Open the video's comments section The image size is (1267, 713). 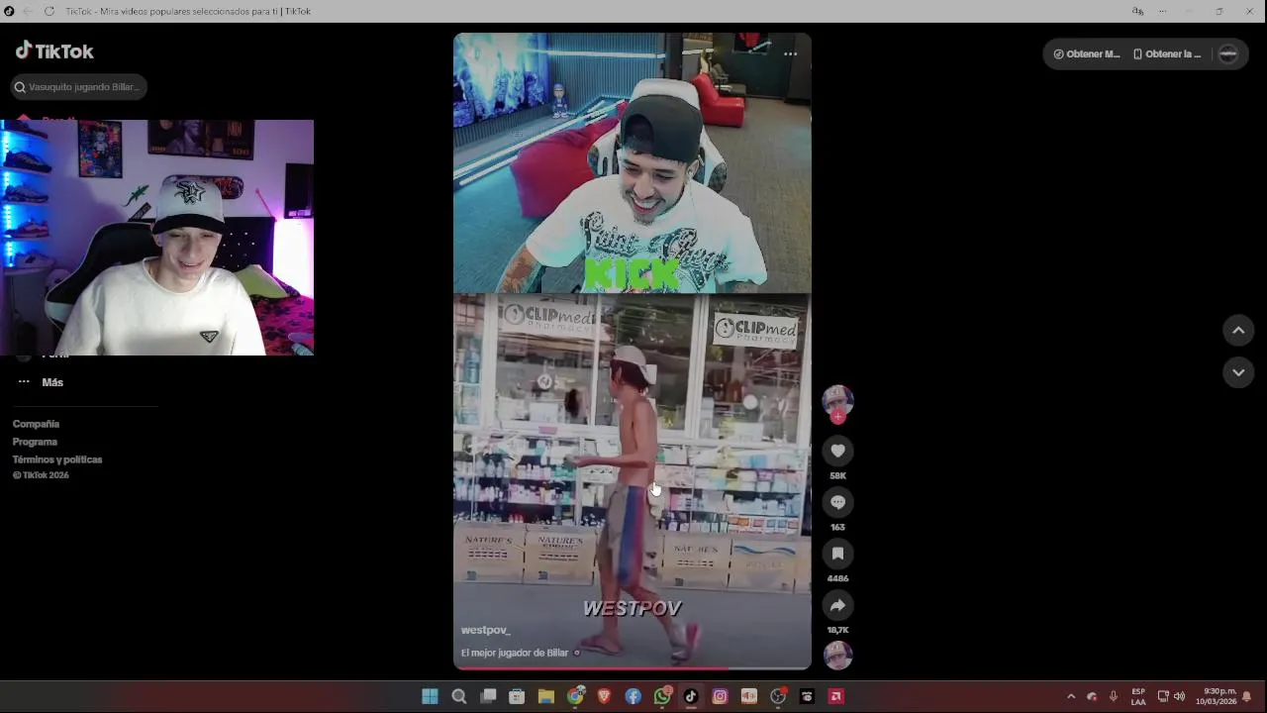click(837, 502)
